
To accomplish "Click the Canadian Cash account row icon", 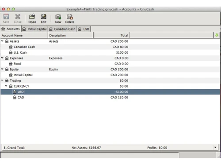I will point(11,47).
